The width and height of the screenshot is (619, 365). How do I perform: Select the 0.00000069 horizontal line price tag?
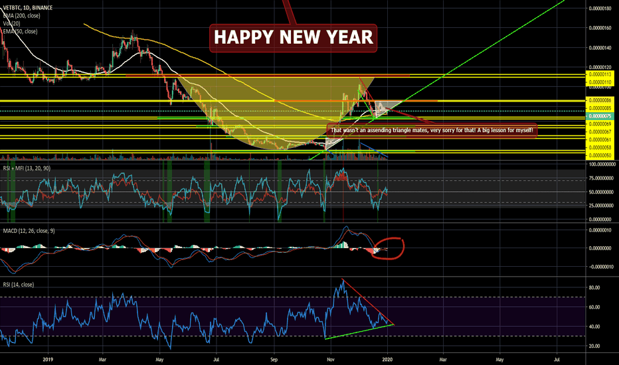point(600,124)
